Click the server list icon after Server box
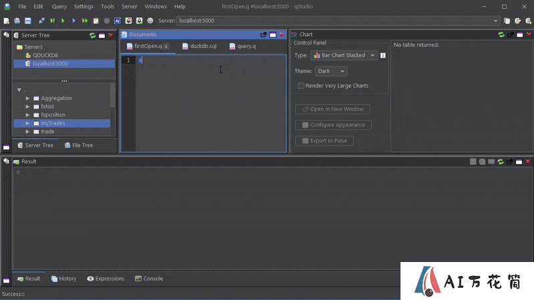Viewport: 534px width, 300px height. 507,21
